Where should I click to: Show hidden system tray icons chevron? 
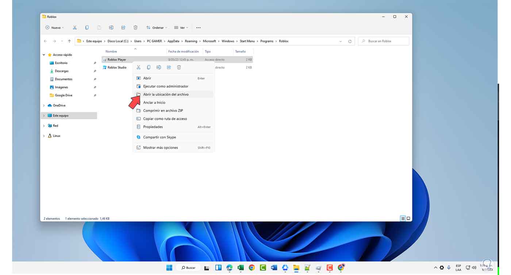[x=435, y=268]
